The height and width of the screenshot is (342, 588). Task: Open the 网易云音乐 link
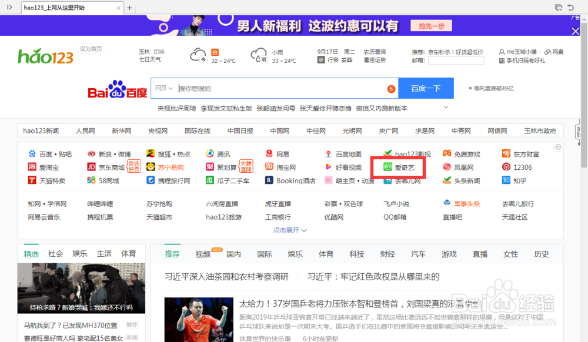tap(44, 217)
